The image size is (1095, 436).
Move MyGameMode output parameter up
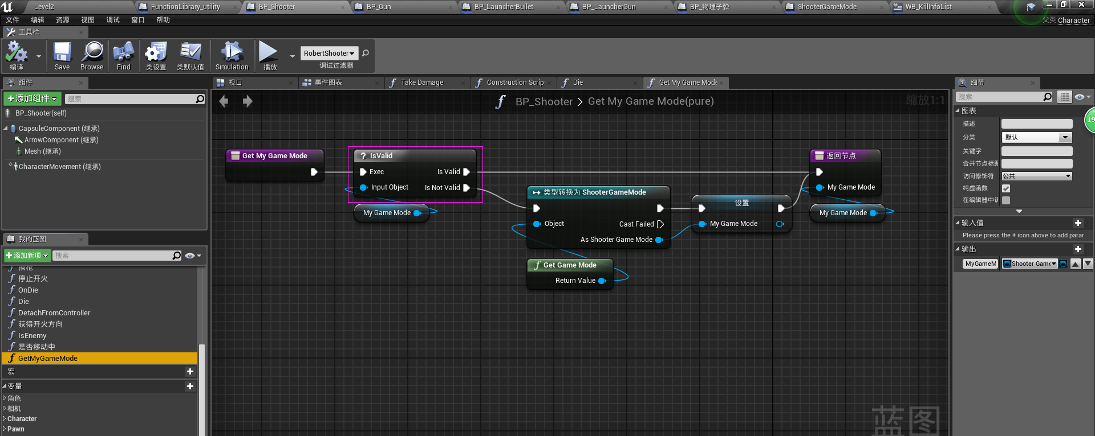click(1076, 264)
